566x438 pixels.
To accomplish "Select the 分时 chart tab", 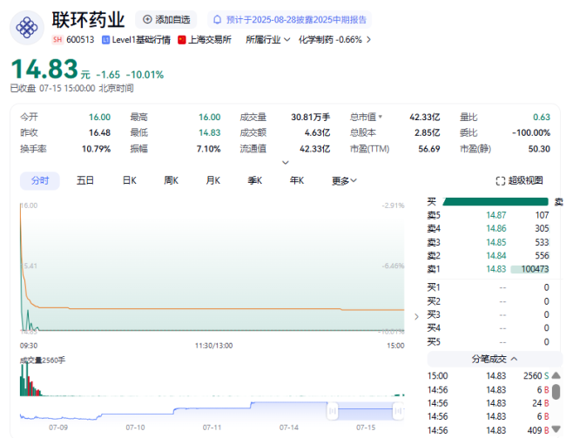I will point(40,180).
